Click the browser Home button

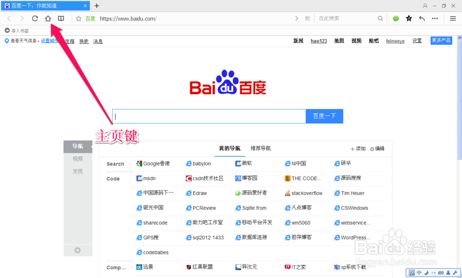pyautogui.click(x=48, y=18)
